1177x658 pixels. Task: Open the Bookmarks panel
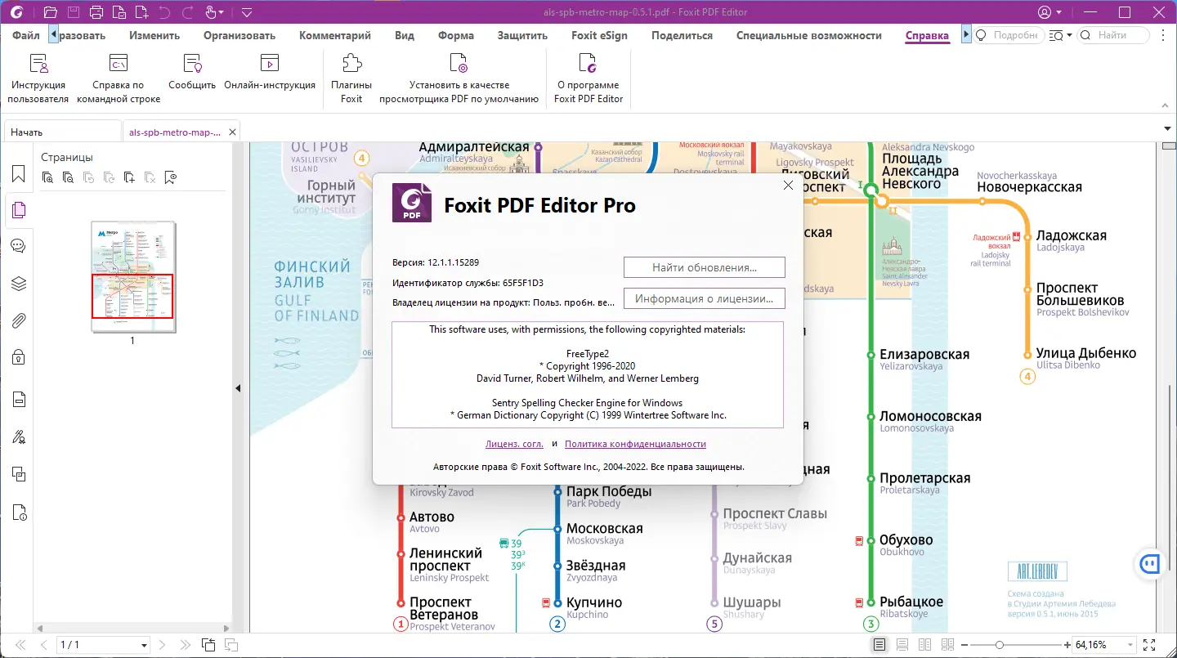point(19,173)
